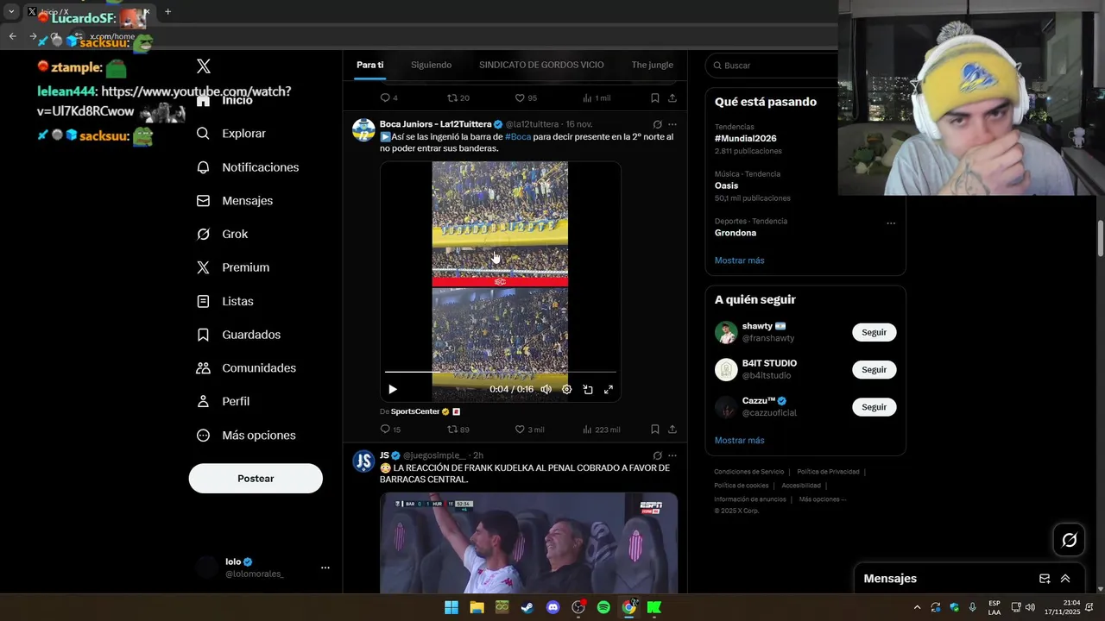Bookmark the Boca Juniors post

(x=655, y=430)
